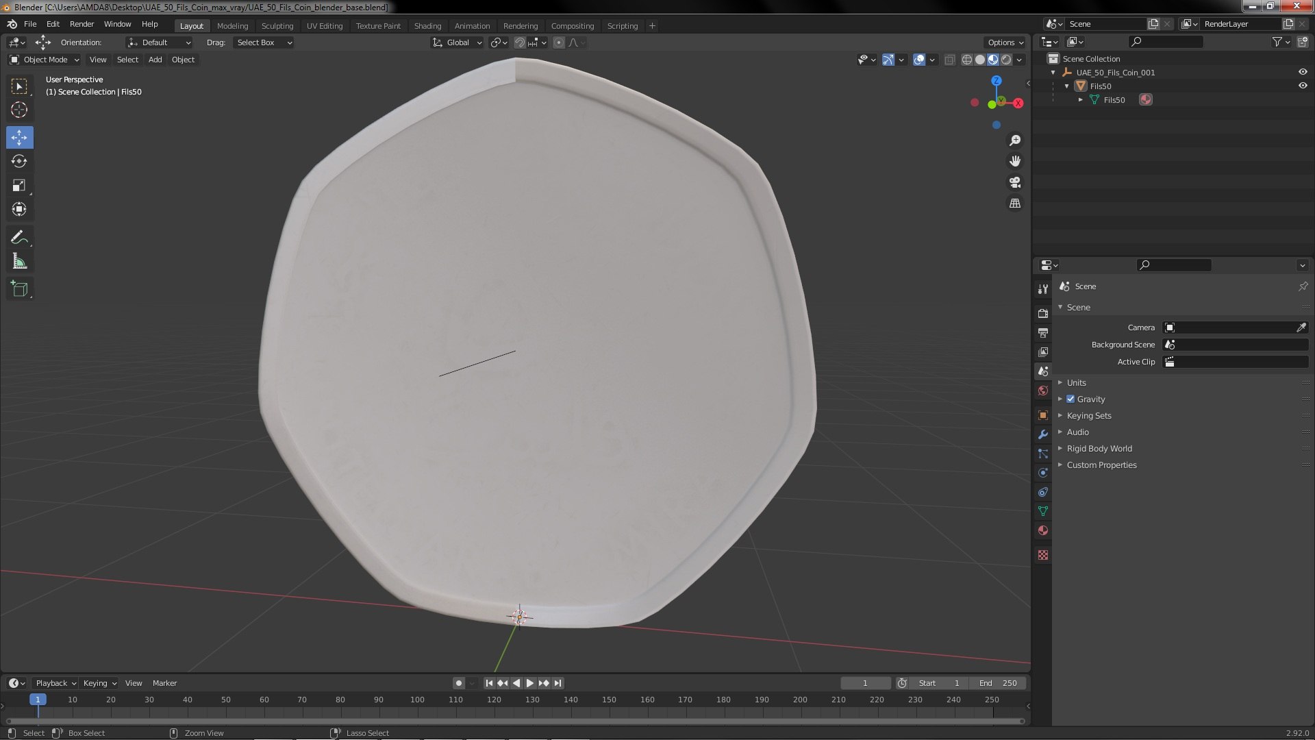
Task: Select the Rotate tool in toolbar
Action: point(19,162)
